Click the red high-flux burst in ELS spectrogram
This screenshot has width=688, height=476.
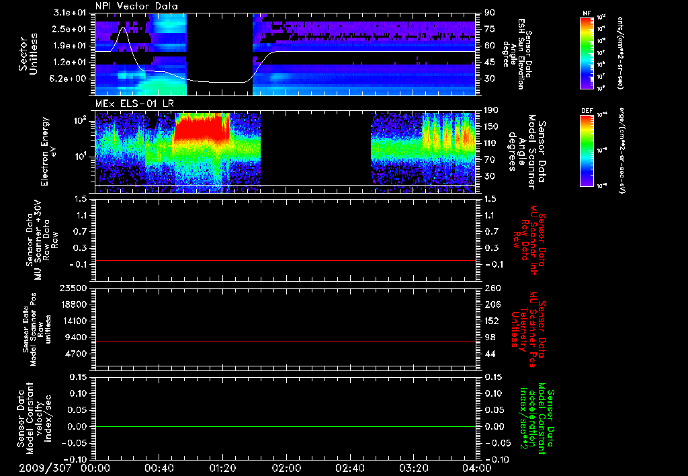(x=202, y=128)
